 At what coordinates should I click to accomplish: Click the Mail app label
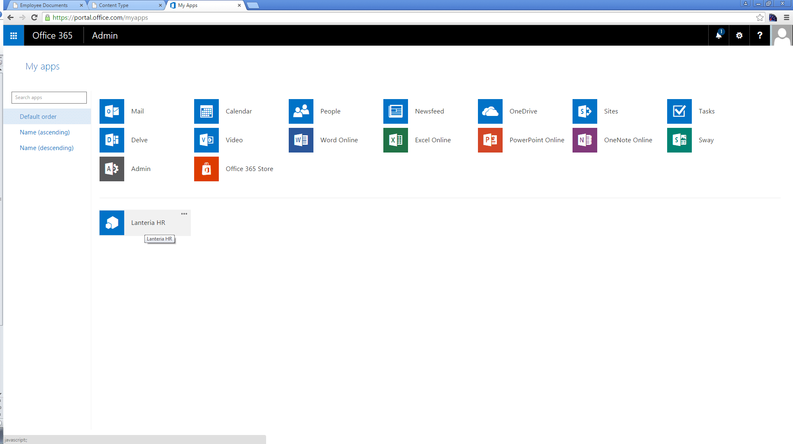(137, 111)
